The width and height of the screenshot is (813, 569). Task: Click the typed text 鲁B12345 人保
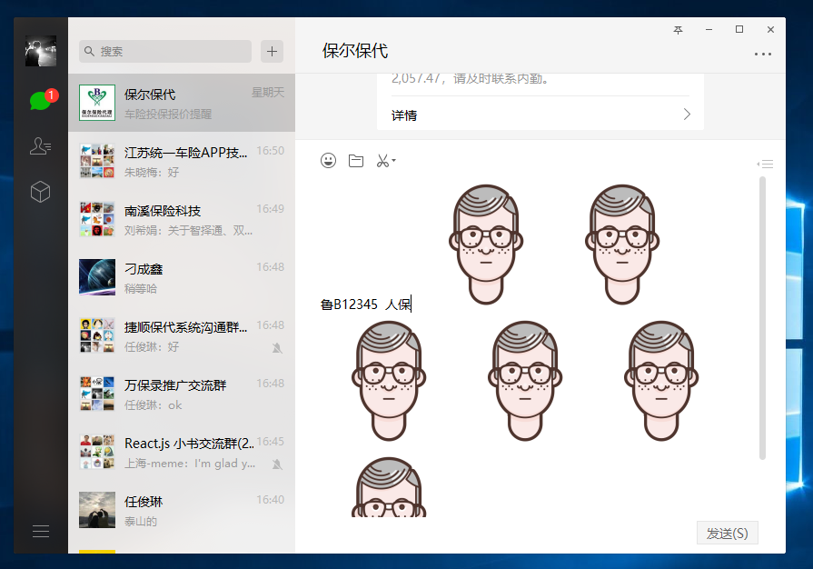[x=365, y=304]
